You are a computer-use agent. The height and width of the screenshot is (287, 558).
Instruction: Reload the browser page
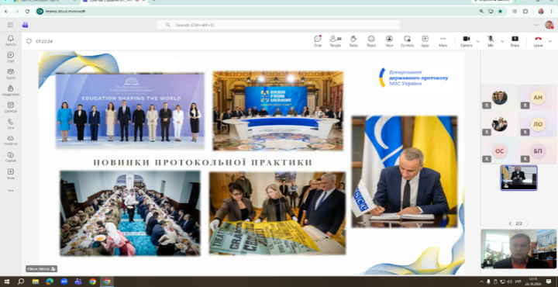point(27,12)
